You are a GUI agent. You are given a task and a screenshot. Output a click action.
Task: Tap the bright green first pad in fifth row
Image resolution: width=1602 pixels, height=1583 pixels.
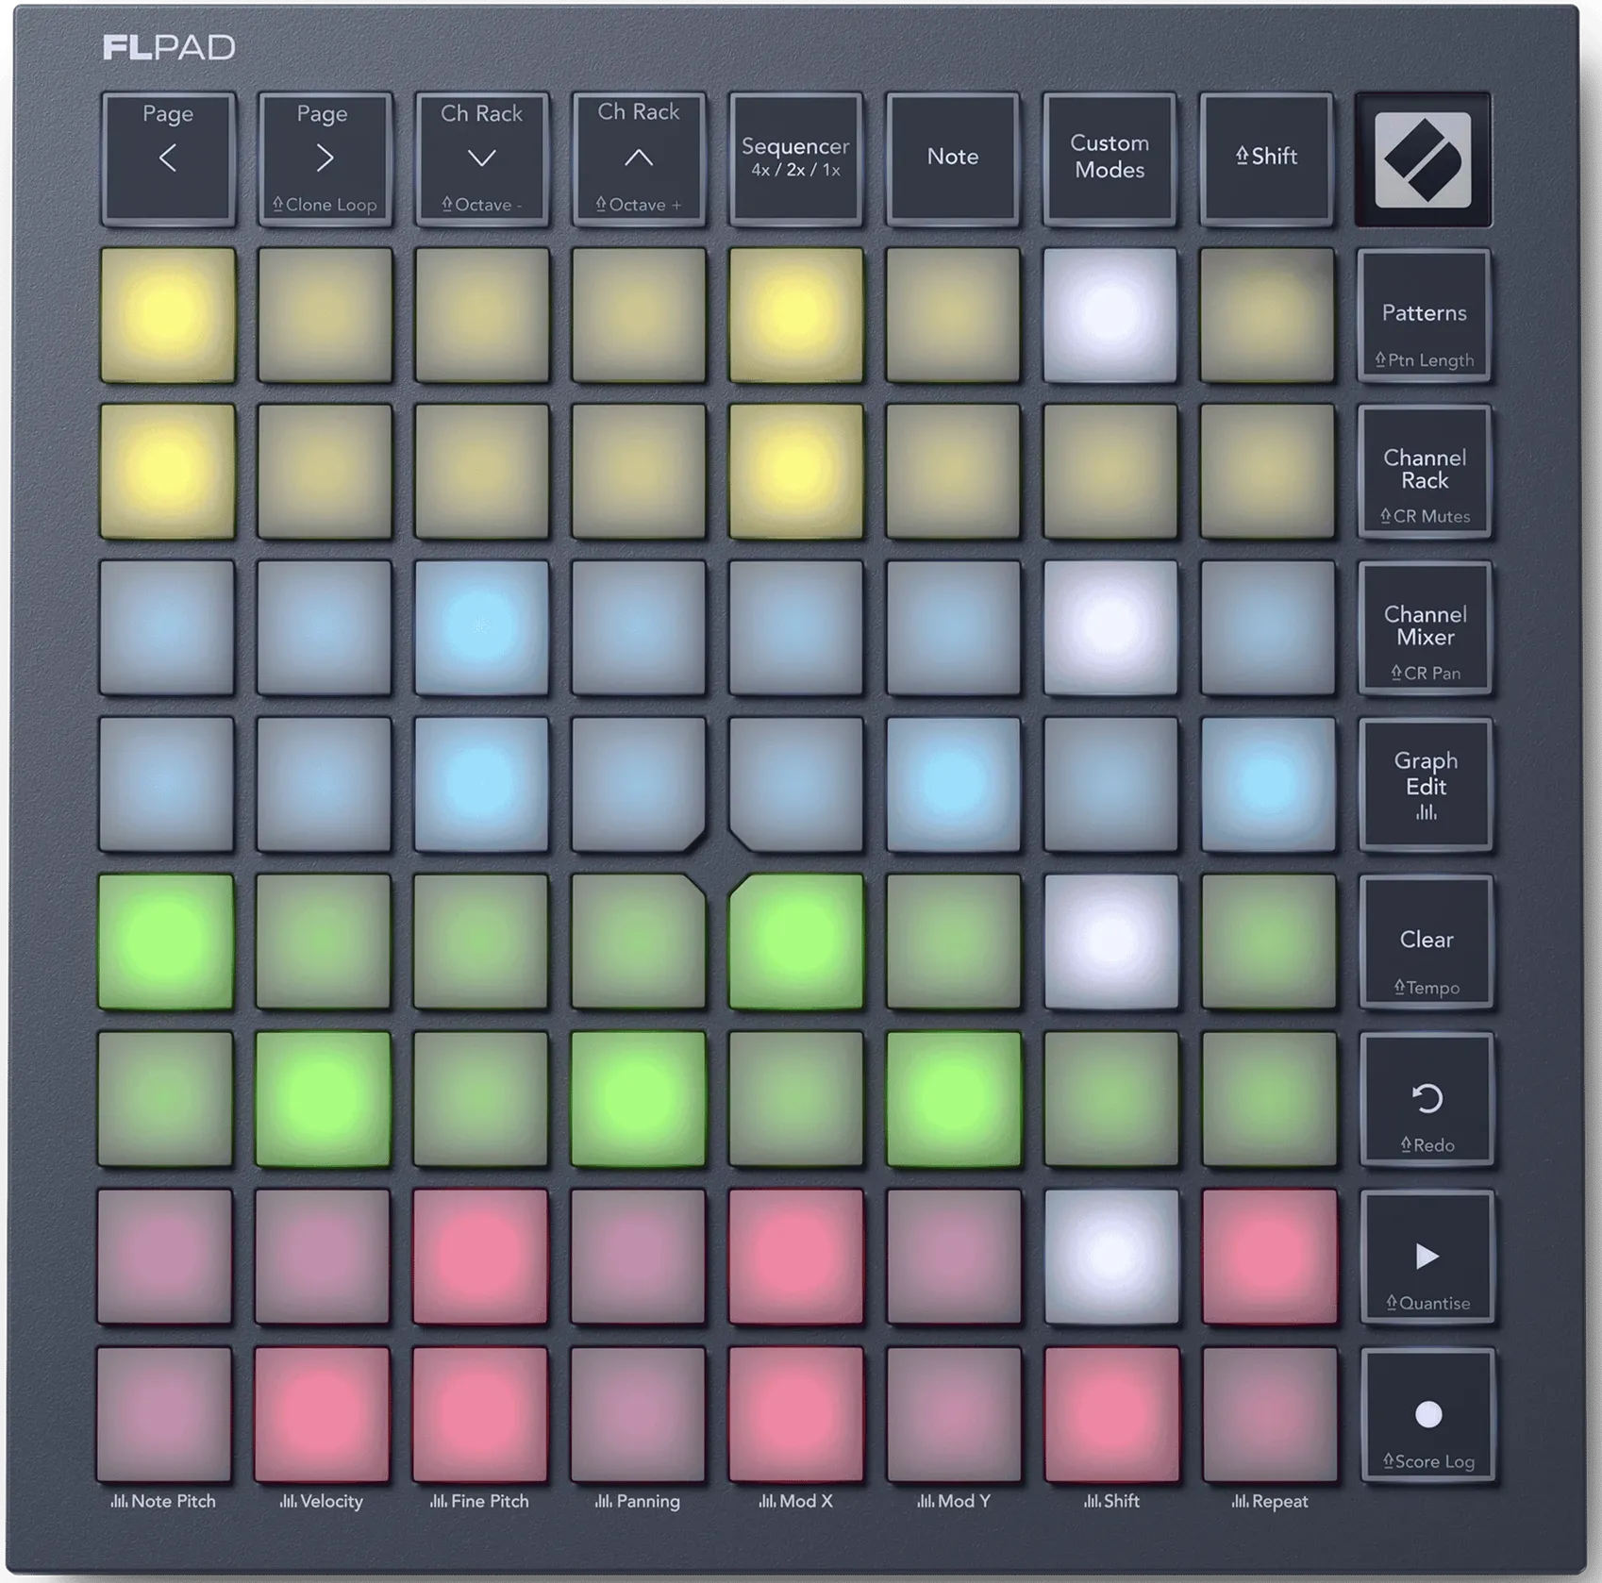166,941
